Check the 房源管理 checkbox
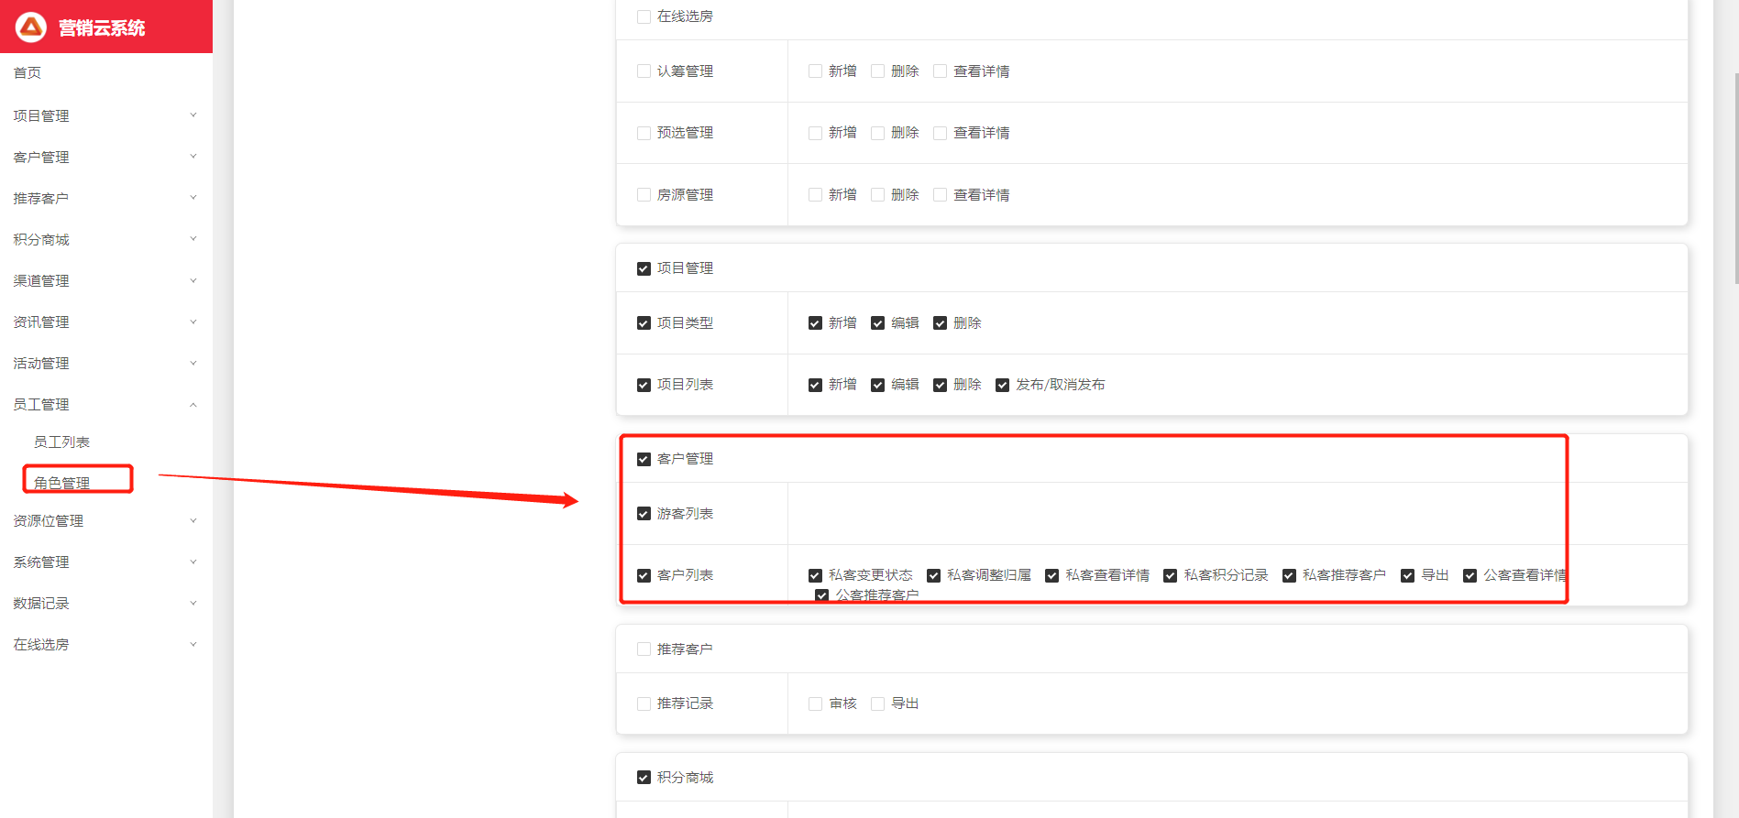 point(644,195)
